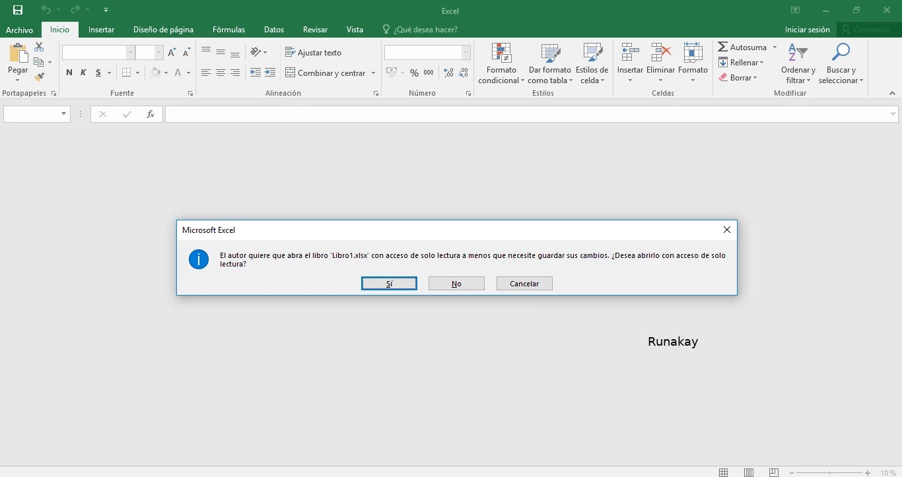Click the Pegar clipboard icon

18,53
